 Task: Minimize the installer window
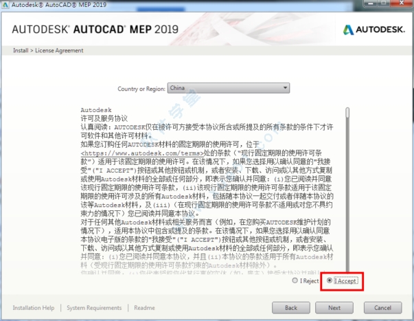[x=371, y=3]
